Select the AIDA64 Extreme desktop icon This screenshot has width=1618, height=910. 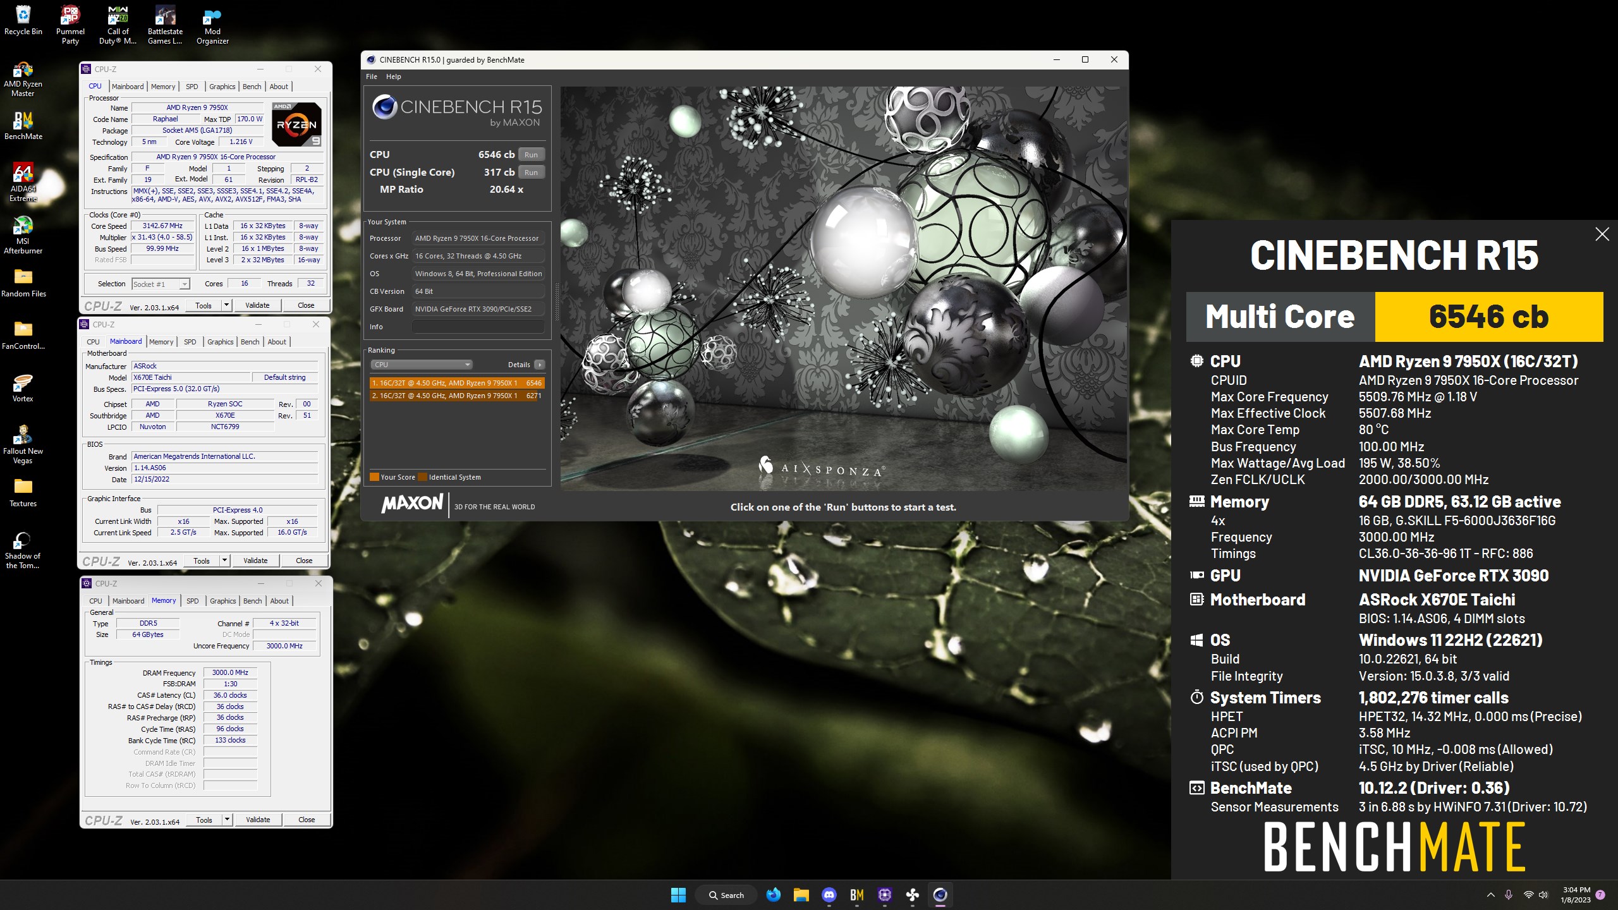pos(23,183)
